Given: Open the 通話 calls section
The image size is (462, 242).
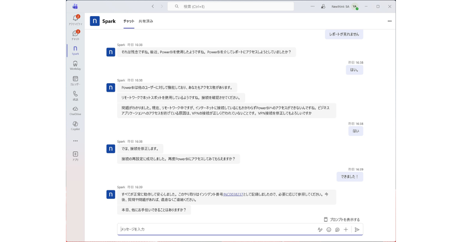Looking at the screenshot, I should [75, 94].
